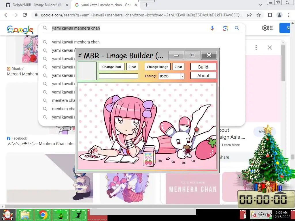Image resolution: width=295 pixels, height=221 pixels.
Task: Open the About dialog
Action: 203,76
